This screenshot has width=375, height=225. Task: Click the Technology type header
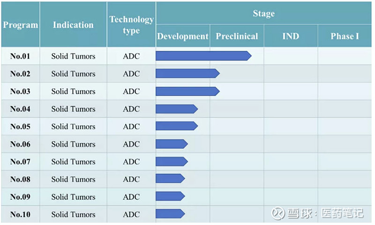point(131,25)
